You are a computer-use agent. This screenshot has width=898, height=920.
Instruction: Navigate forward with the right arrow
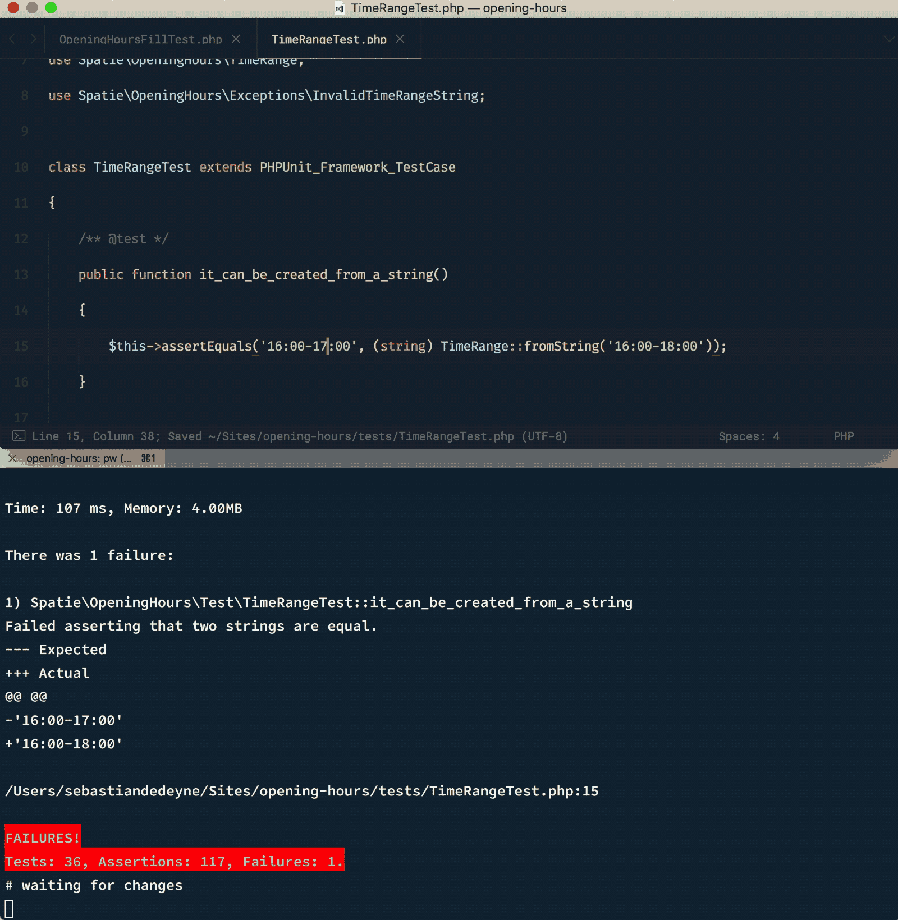tap(33, 39)
